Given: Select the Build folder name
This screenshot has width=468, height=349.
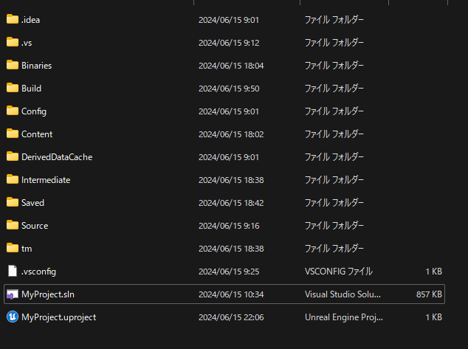Looking at the screenshot, I should (x=31, y=89).
